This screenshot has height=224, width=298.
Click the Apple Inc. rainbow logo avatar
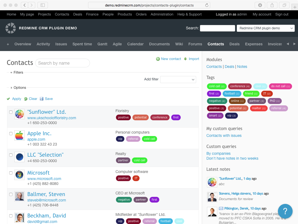coord(19,135)
